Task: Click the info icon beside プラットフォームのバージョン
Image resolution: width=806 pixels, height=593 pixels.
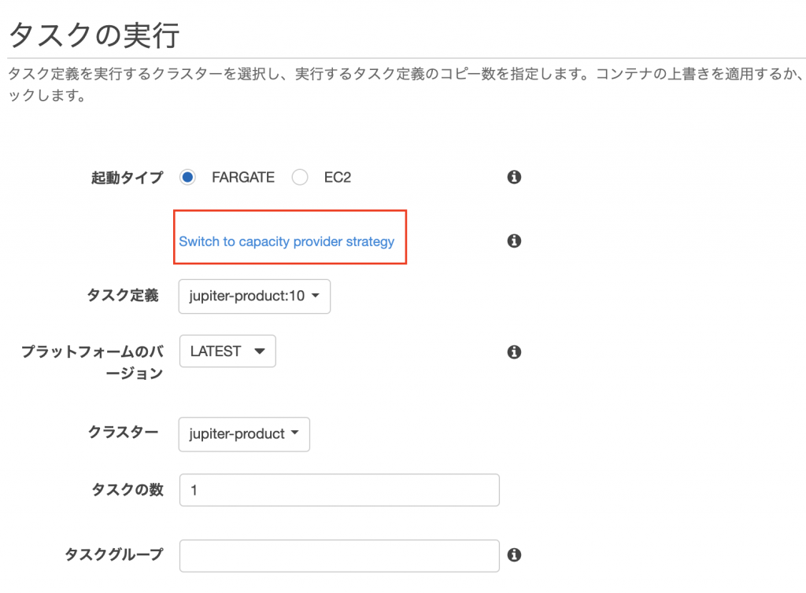Action: pos(514,352)
